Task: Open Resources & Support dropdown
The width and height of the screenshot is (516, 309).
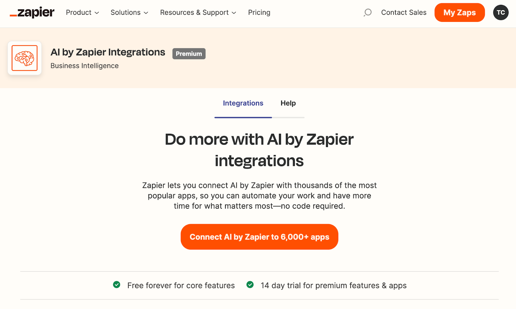Action: 198,13
